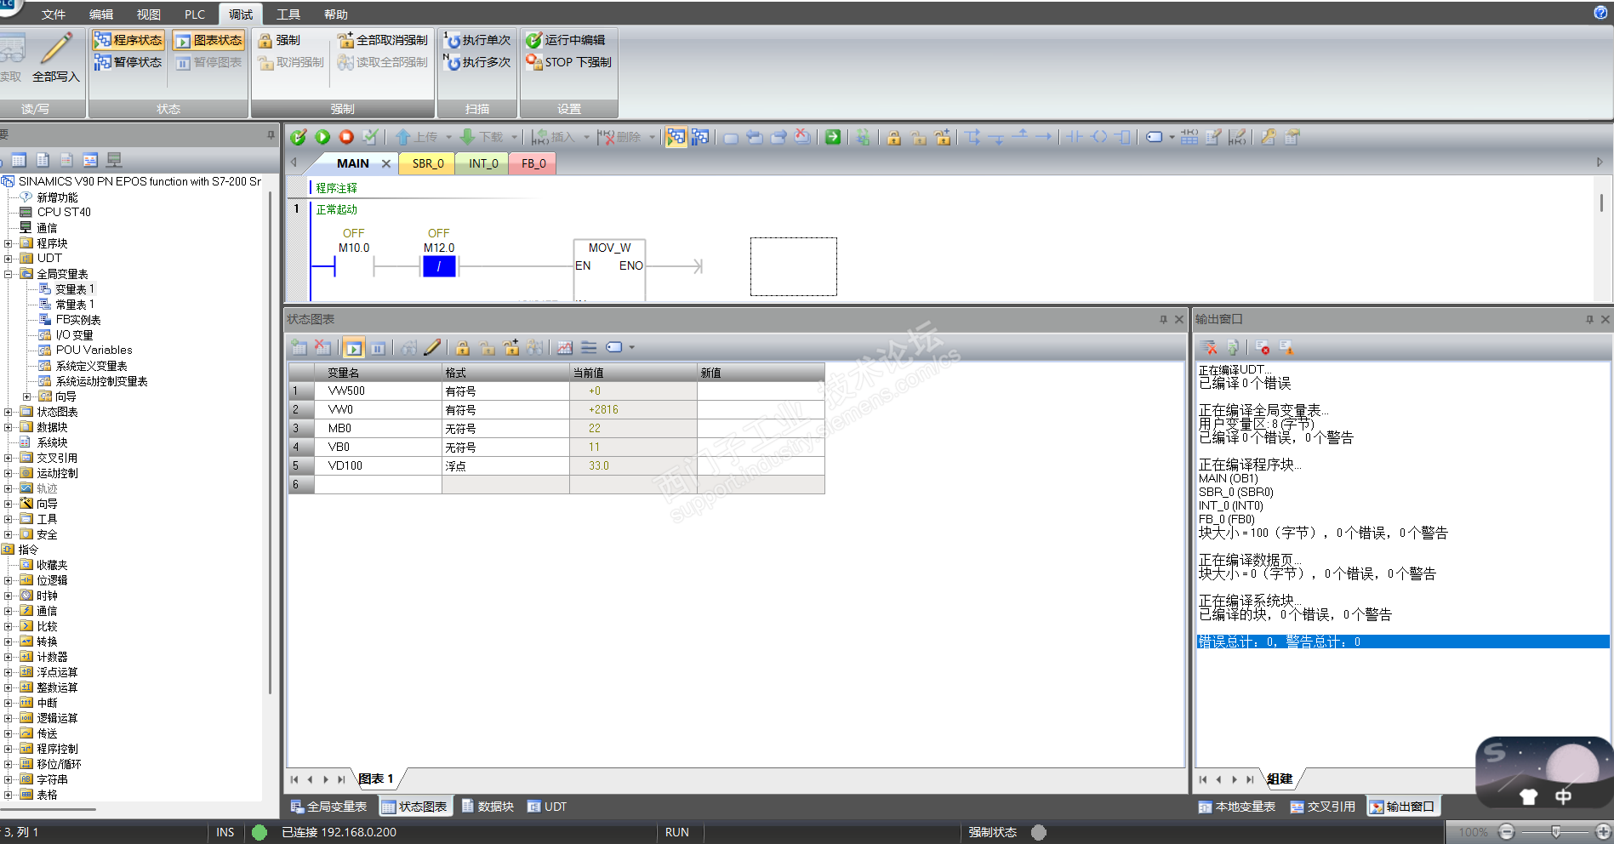This screenshot has height=844, width=1614.
Task: Insert a box instruction from the editor toolbar
Action: coord(1123,137)
